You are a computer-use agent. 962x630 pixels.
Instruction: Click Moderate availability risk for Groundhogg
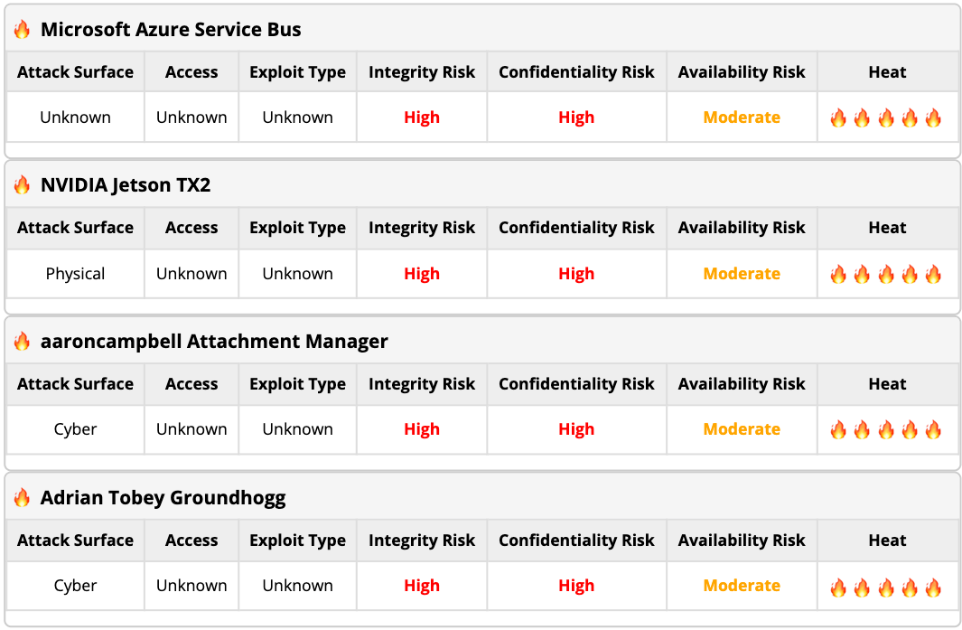[741, 585]
